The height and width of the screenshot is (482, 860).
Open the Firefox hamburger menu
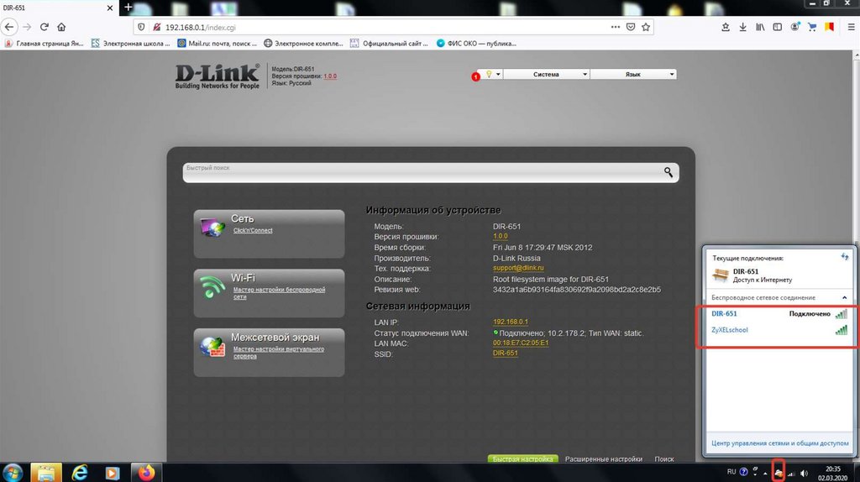[851, 27]
